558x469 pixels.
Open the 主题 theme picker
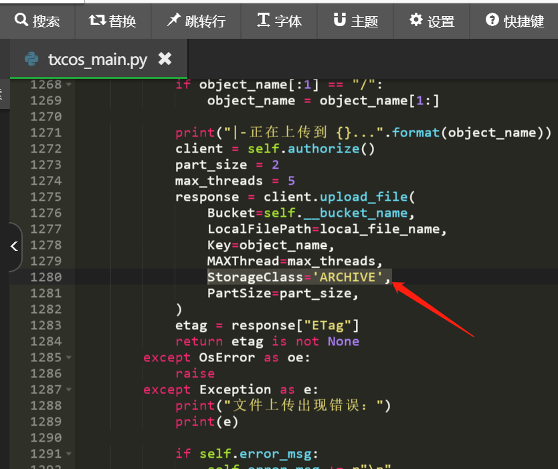(x=355, y=21)
